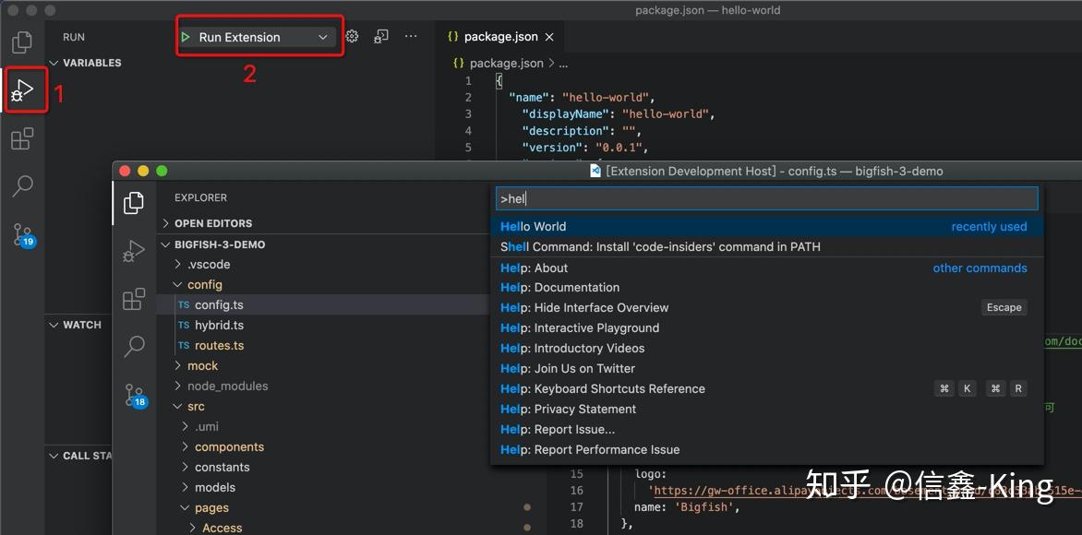Click the other commands link

[980, 267]
